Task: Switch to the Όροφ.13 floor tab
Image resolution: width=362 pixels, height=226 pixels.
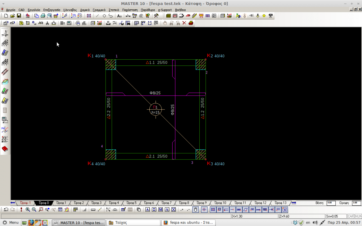Action: 281,203
